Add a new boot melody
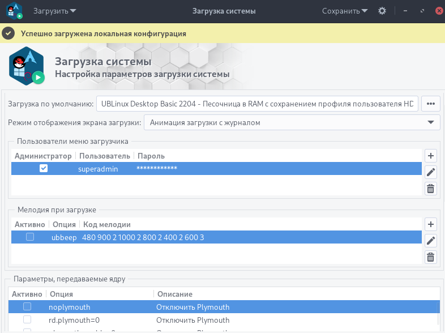The image size is (445, 333). [430, 224]
